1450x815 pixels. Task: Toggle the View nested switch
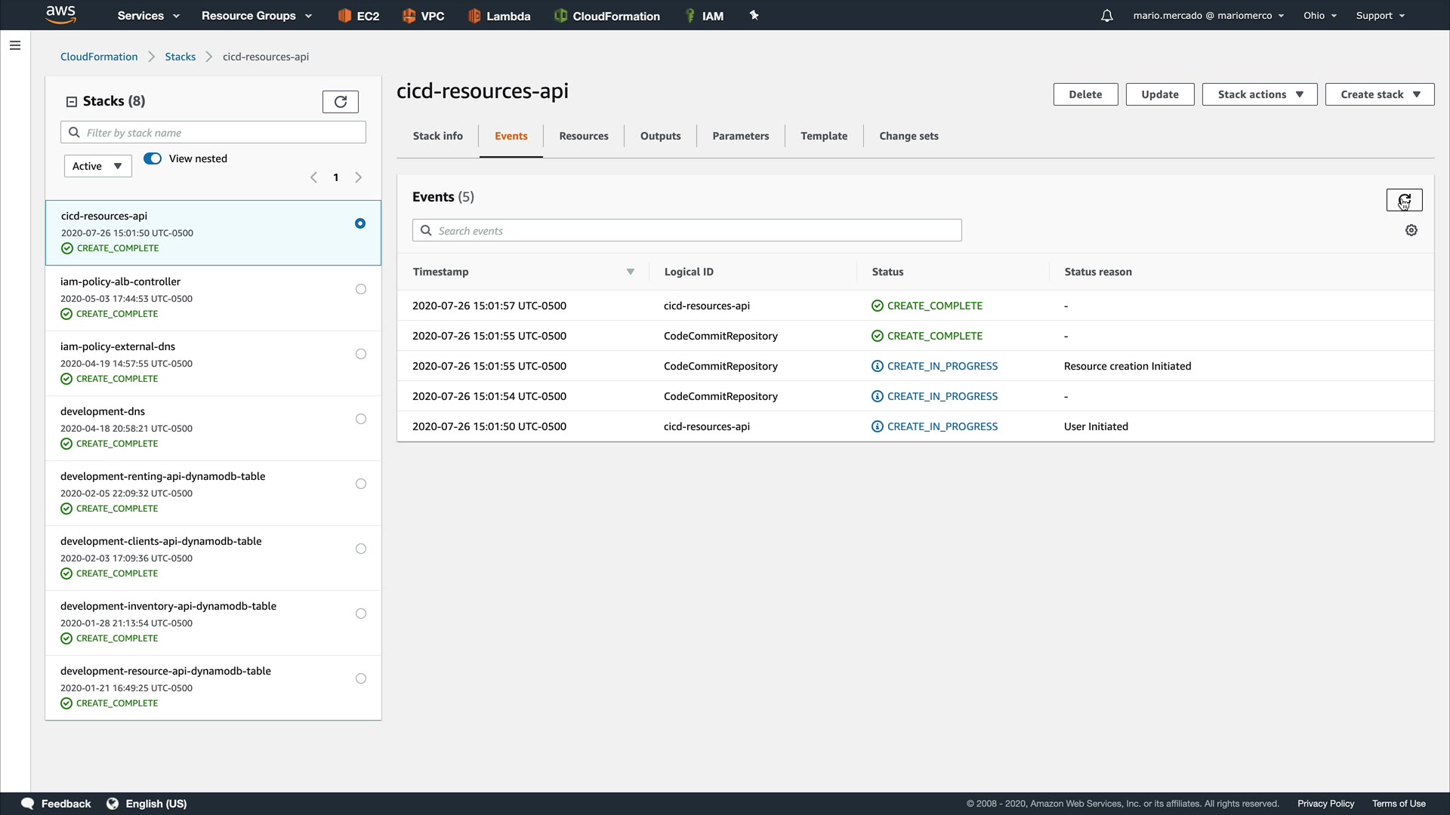[x=153, y=158]
